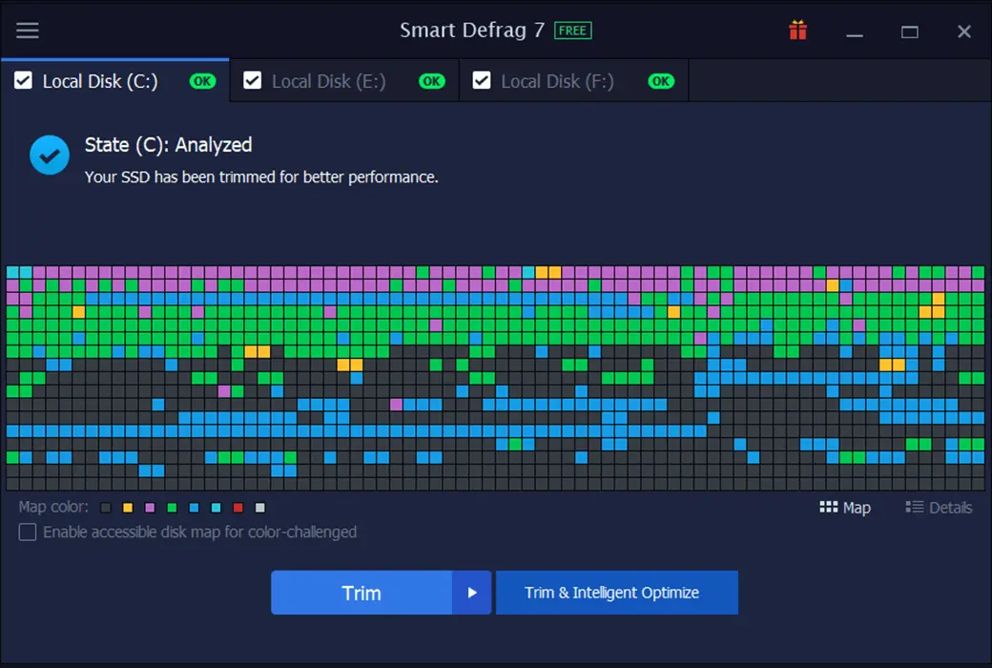This screenshot has height=668, width=992.
Task: Uncheck the Local Disk (E:) checkbox
Action: tap(253, 80)
